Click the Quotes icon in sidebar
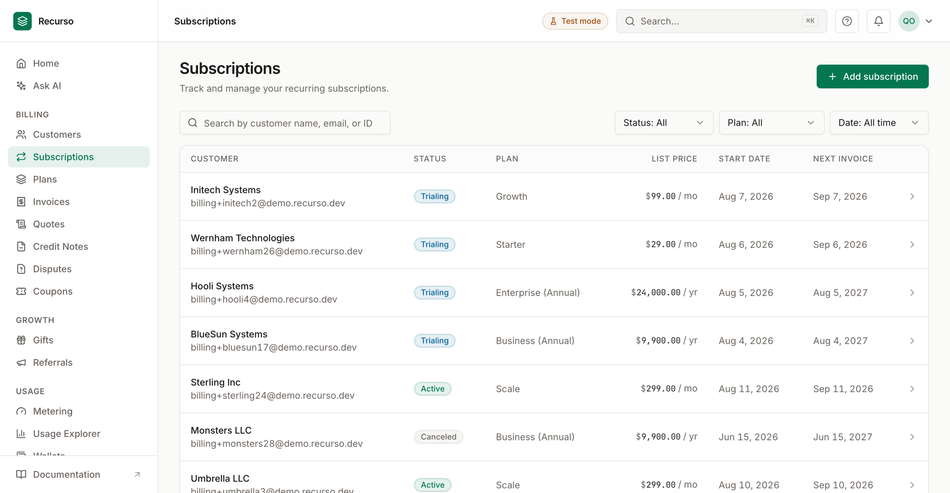This screenshot has width=950, height=493. click(21, 223)
